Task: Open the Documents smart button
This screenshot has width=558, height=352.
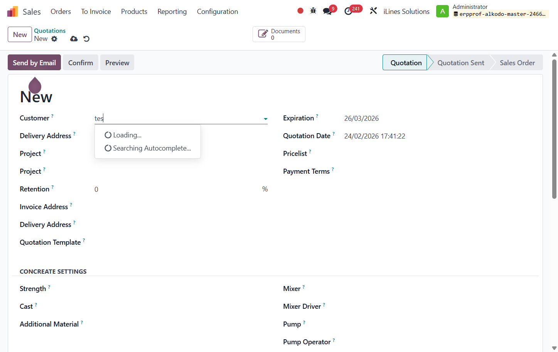Action: coord(279,34)
